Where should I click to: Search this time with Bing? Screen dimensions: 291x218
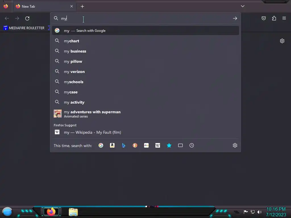[x=124, y=145]
